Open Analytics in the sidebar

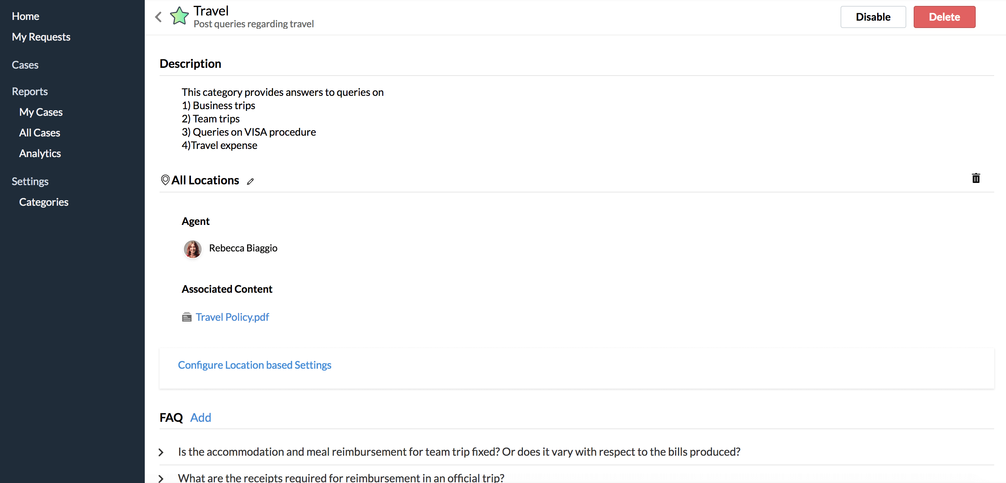[40, 153]
